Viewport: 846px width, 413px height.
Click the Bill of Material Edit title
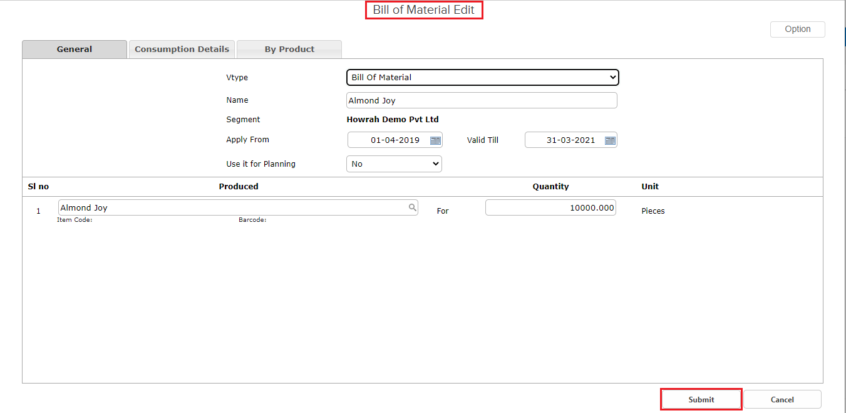coord(424,10)
